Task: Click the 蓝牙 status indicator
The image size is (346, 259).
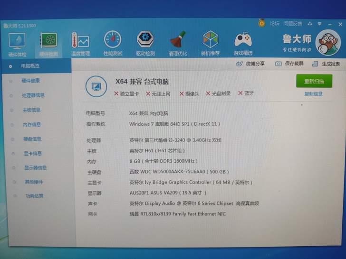Action: point(246,93)
